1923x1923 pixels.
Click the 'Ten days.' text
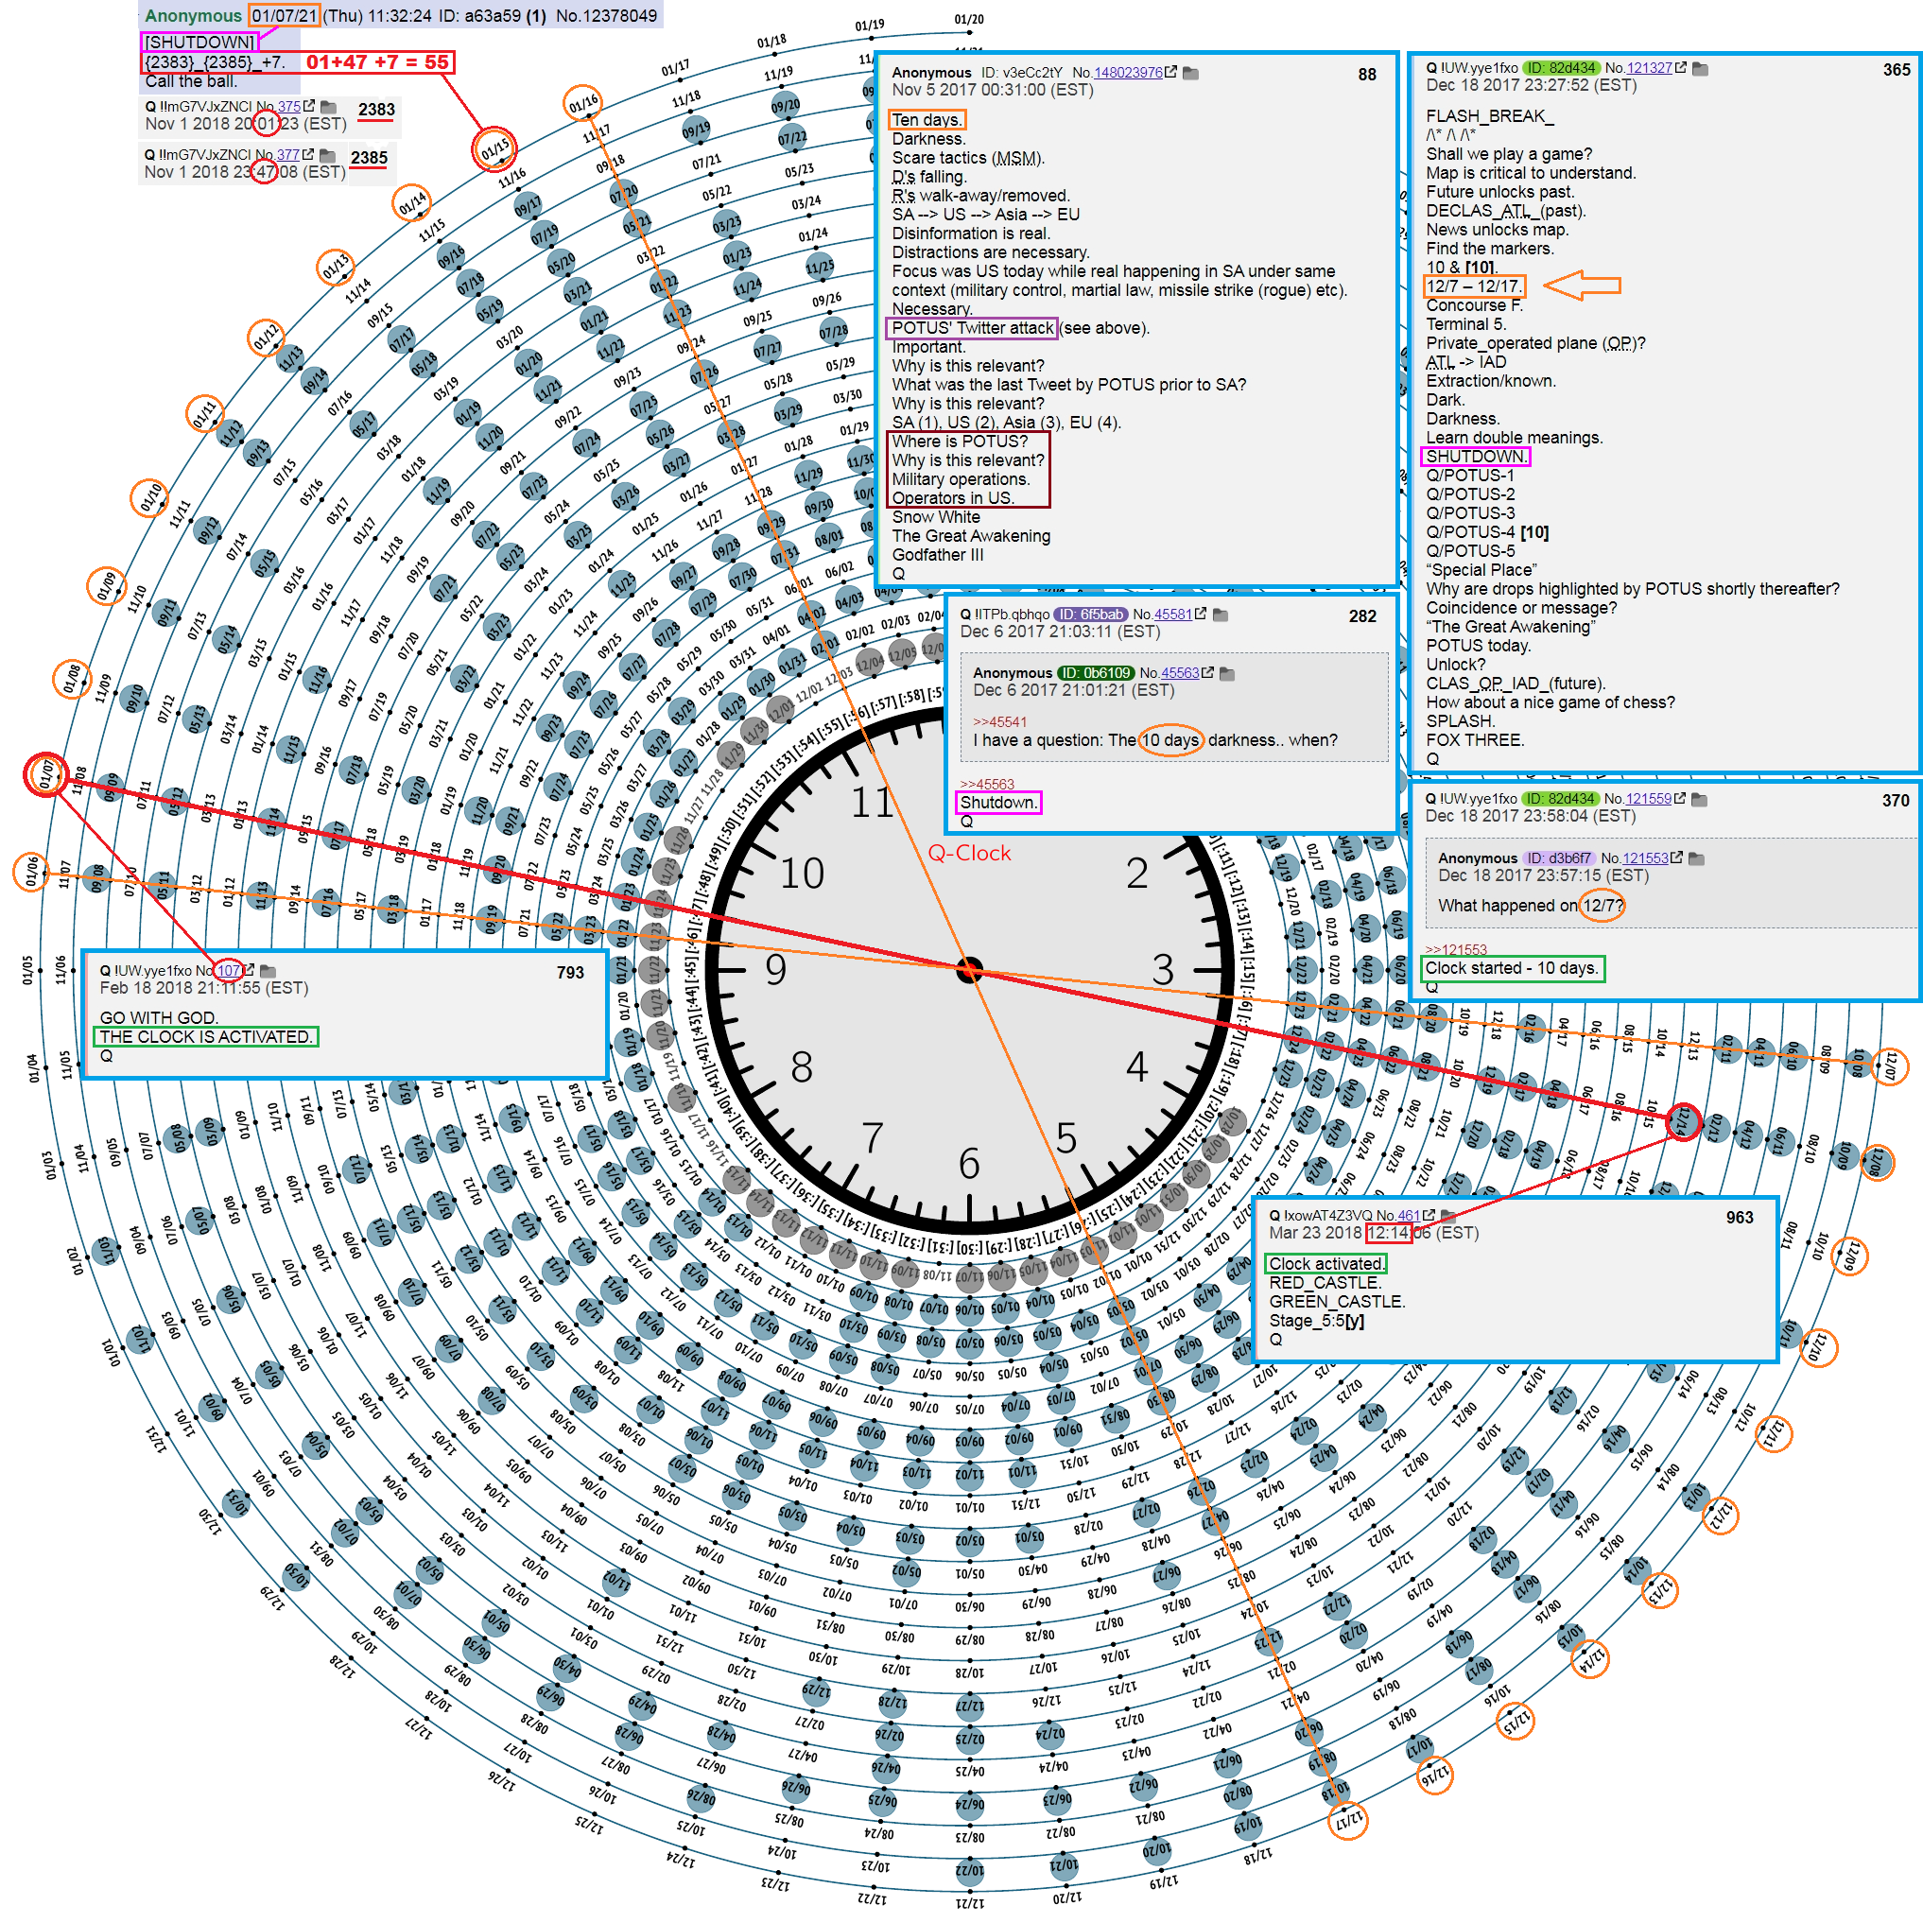[927, 119]
